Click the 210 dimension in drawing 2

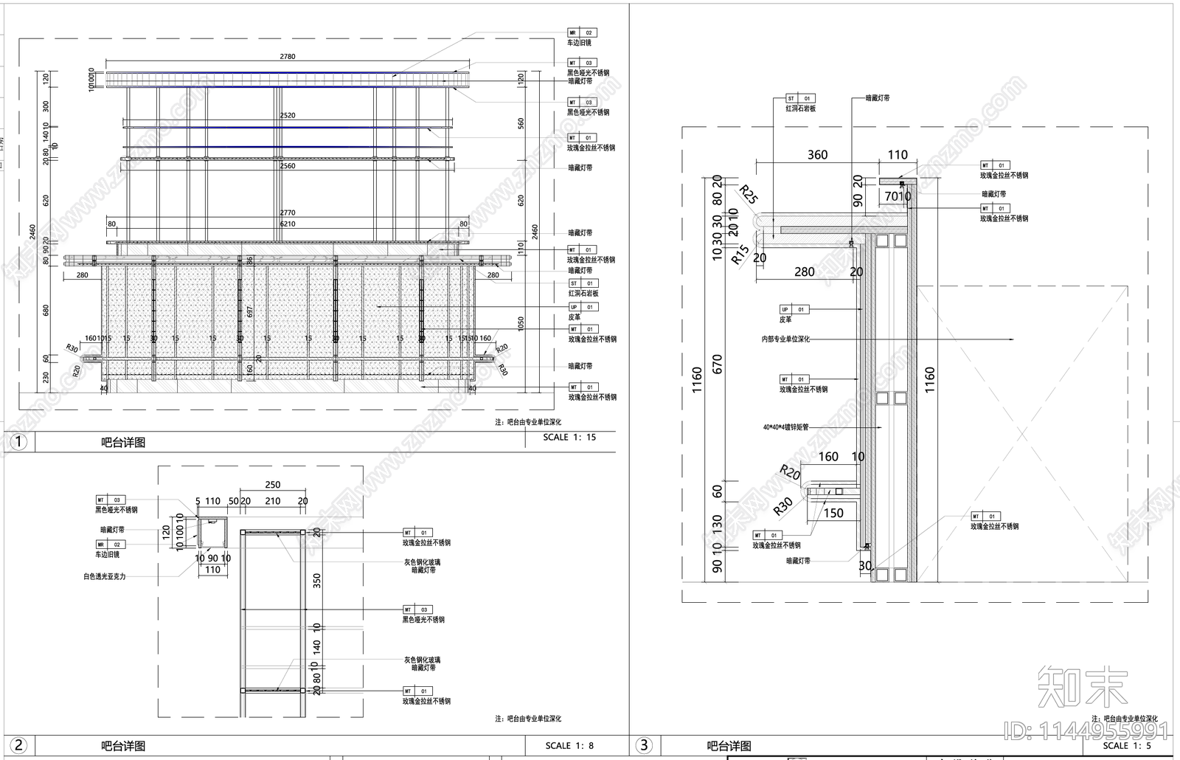(x=273, y=501)
